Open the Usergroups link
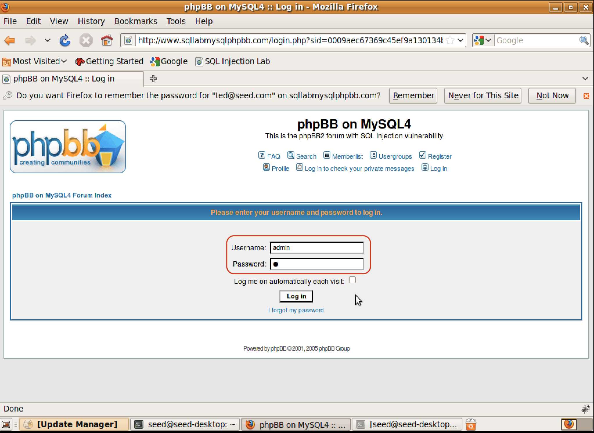Image resolution: width=594 pixels, height=433 pixels. tap(395, 156)
